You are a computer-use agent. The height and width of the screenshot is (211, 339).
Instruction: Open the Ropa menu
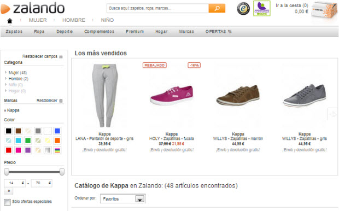[39, 32]
